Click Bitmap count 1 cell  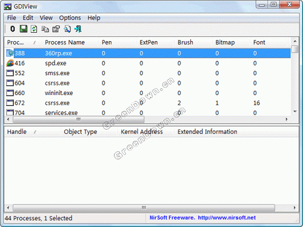pyautogui.click(x=217, y=103)
